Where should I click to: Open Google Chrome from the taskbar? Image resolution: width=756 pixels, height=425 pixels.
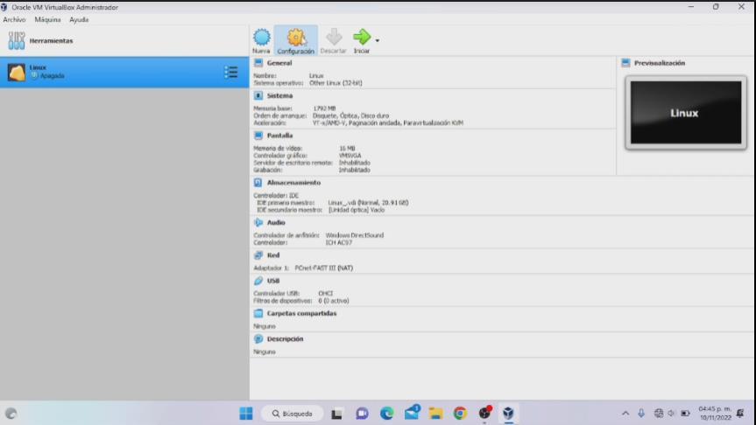pyautogui.click(x=460, y=414)
